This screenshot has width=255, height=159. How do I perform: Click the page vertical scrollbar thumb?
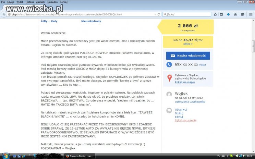[x=253, y=46]
